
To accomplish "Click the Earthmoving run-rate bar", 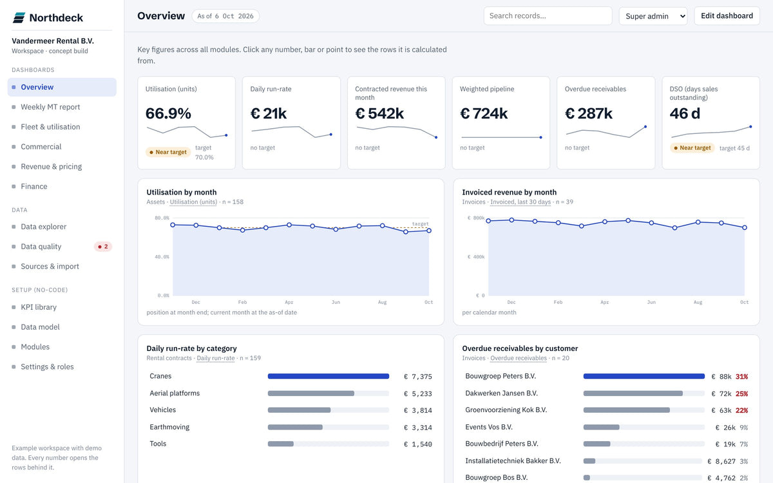I will pyautogui.click(x=295, y=427).
